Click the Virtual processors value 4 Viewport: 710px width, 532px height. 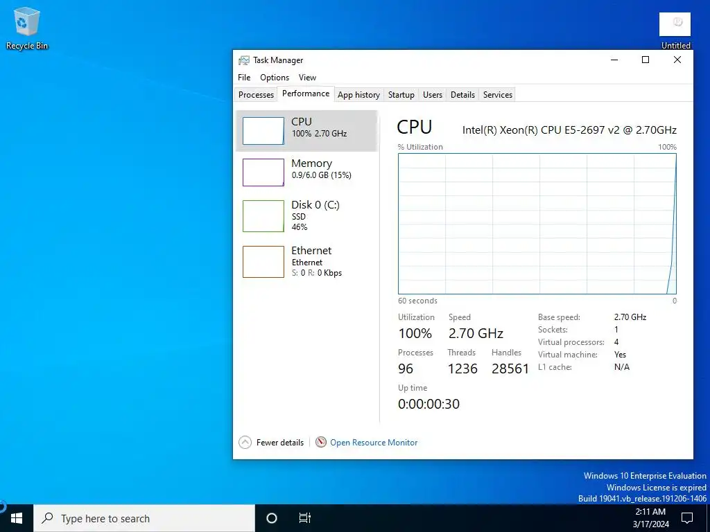[x=616, y=342]
